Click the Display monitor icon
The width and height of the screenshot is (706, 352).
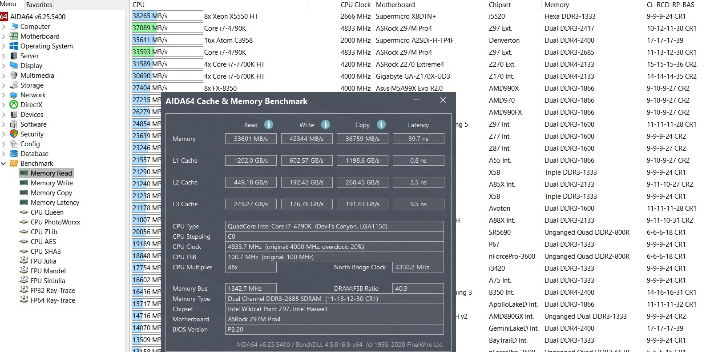click(14, 66)
